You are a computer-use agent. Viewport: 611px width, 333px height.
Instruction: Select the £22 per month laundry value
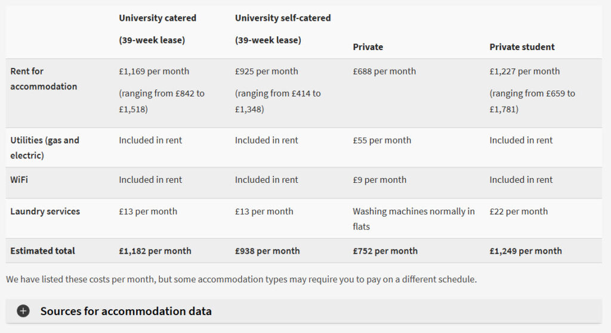click(x=519, y=211)
